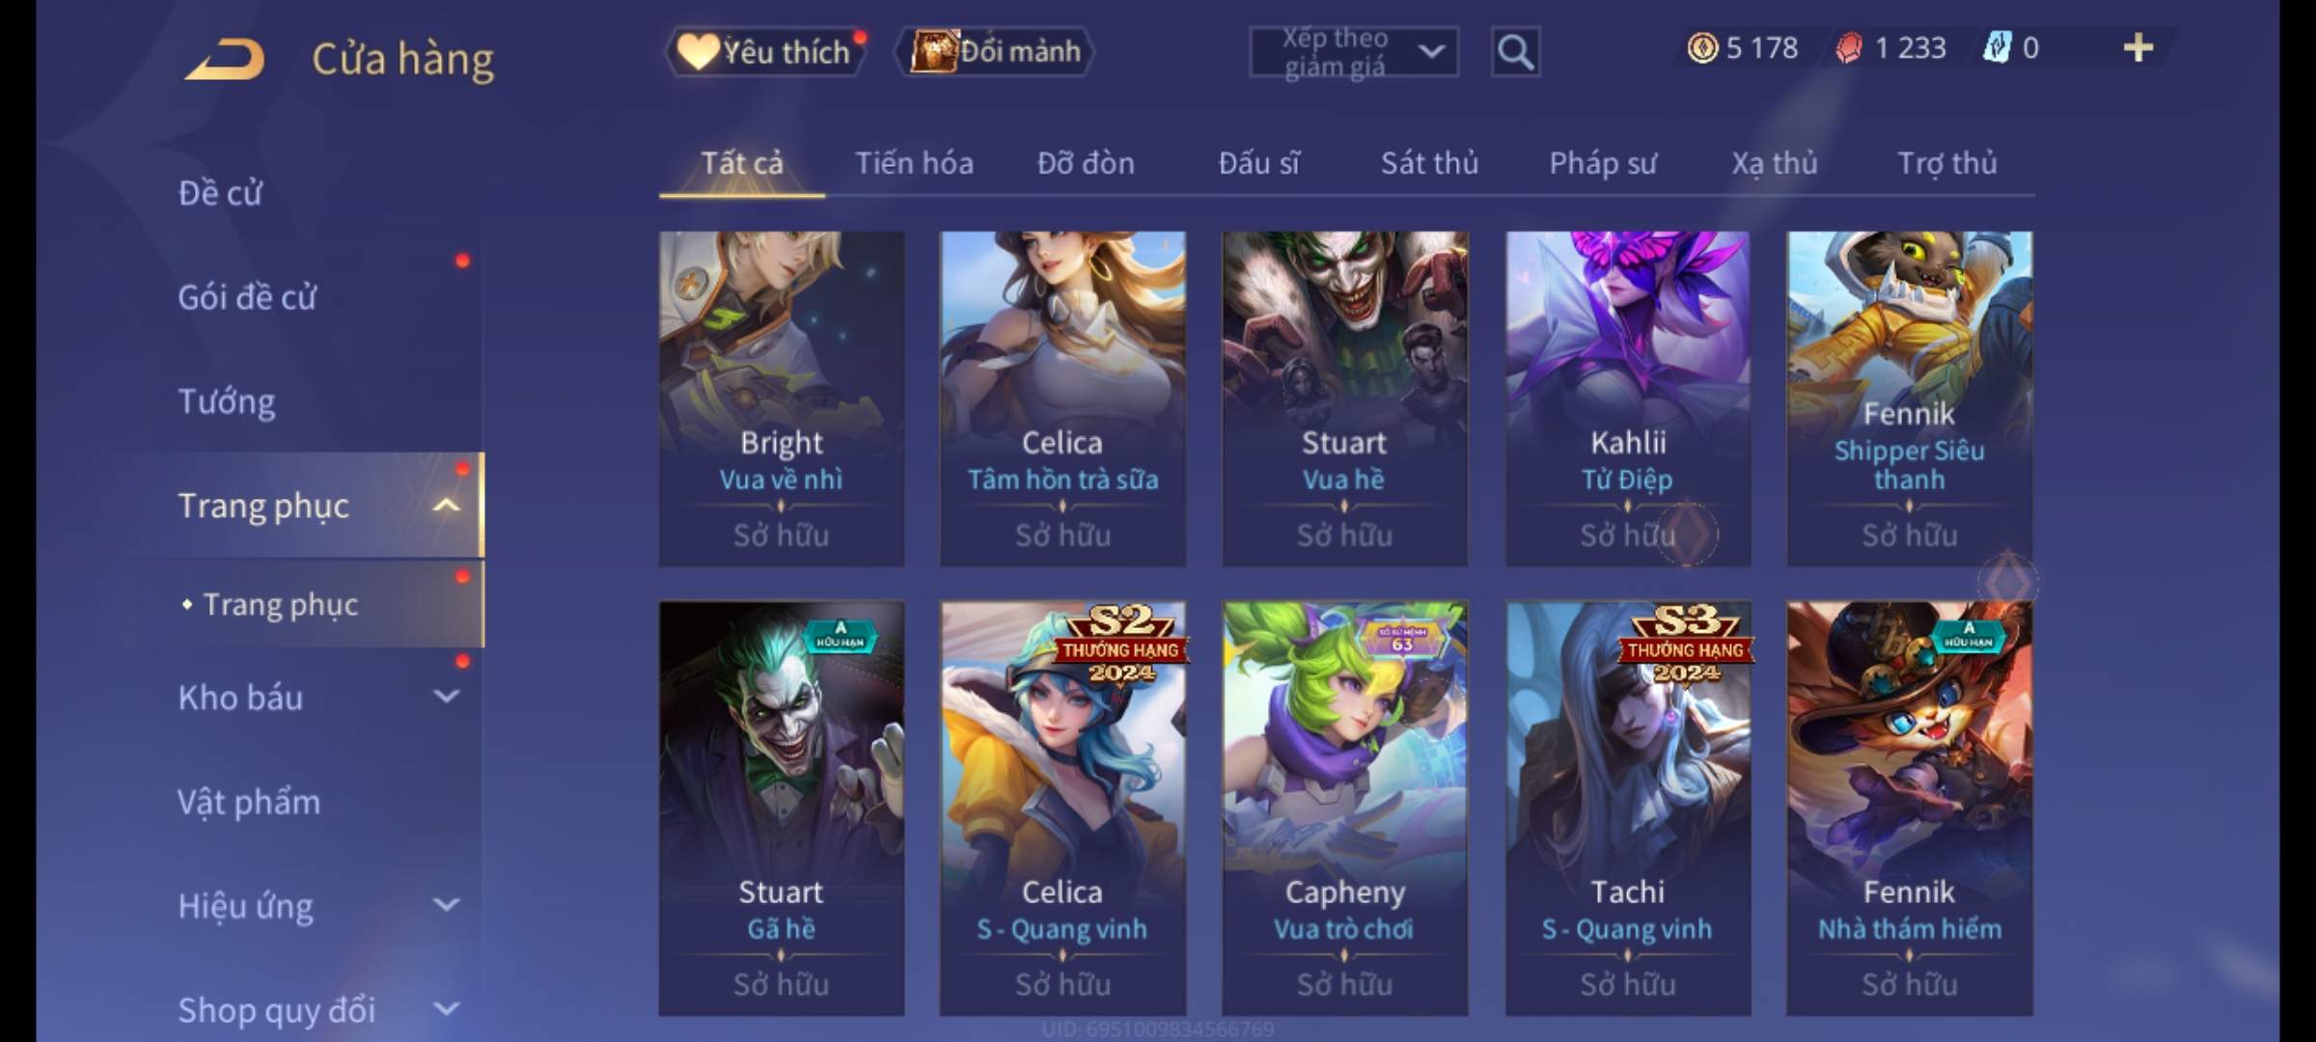Open Yêu thích favorites heart button
Viewport: 2316px width, 1042px height.
pyautogui.click(x=765, y=51)
